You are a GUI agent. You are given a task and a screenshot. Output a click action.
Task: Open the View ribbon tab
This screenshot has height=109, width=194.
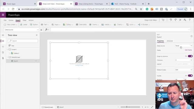coord(24,20)
